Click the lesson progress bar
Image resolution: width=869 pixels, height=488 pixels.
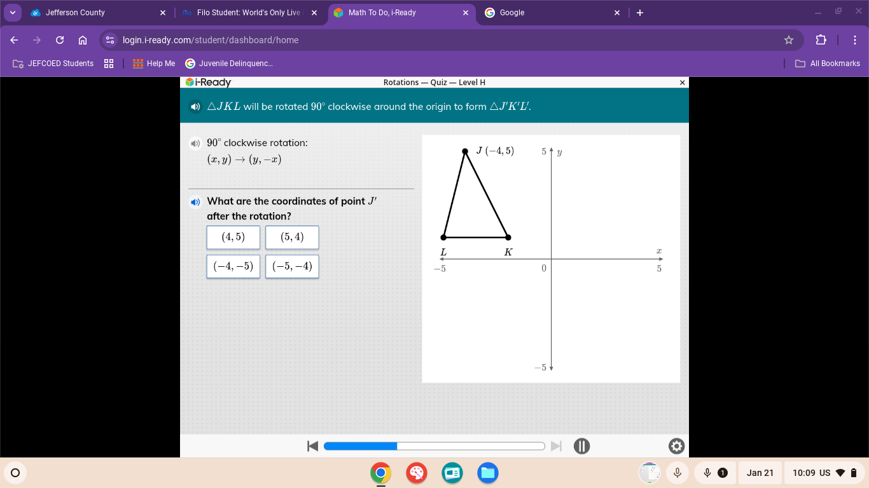434,446
